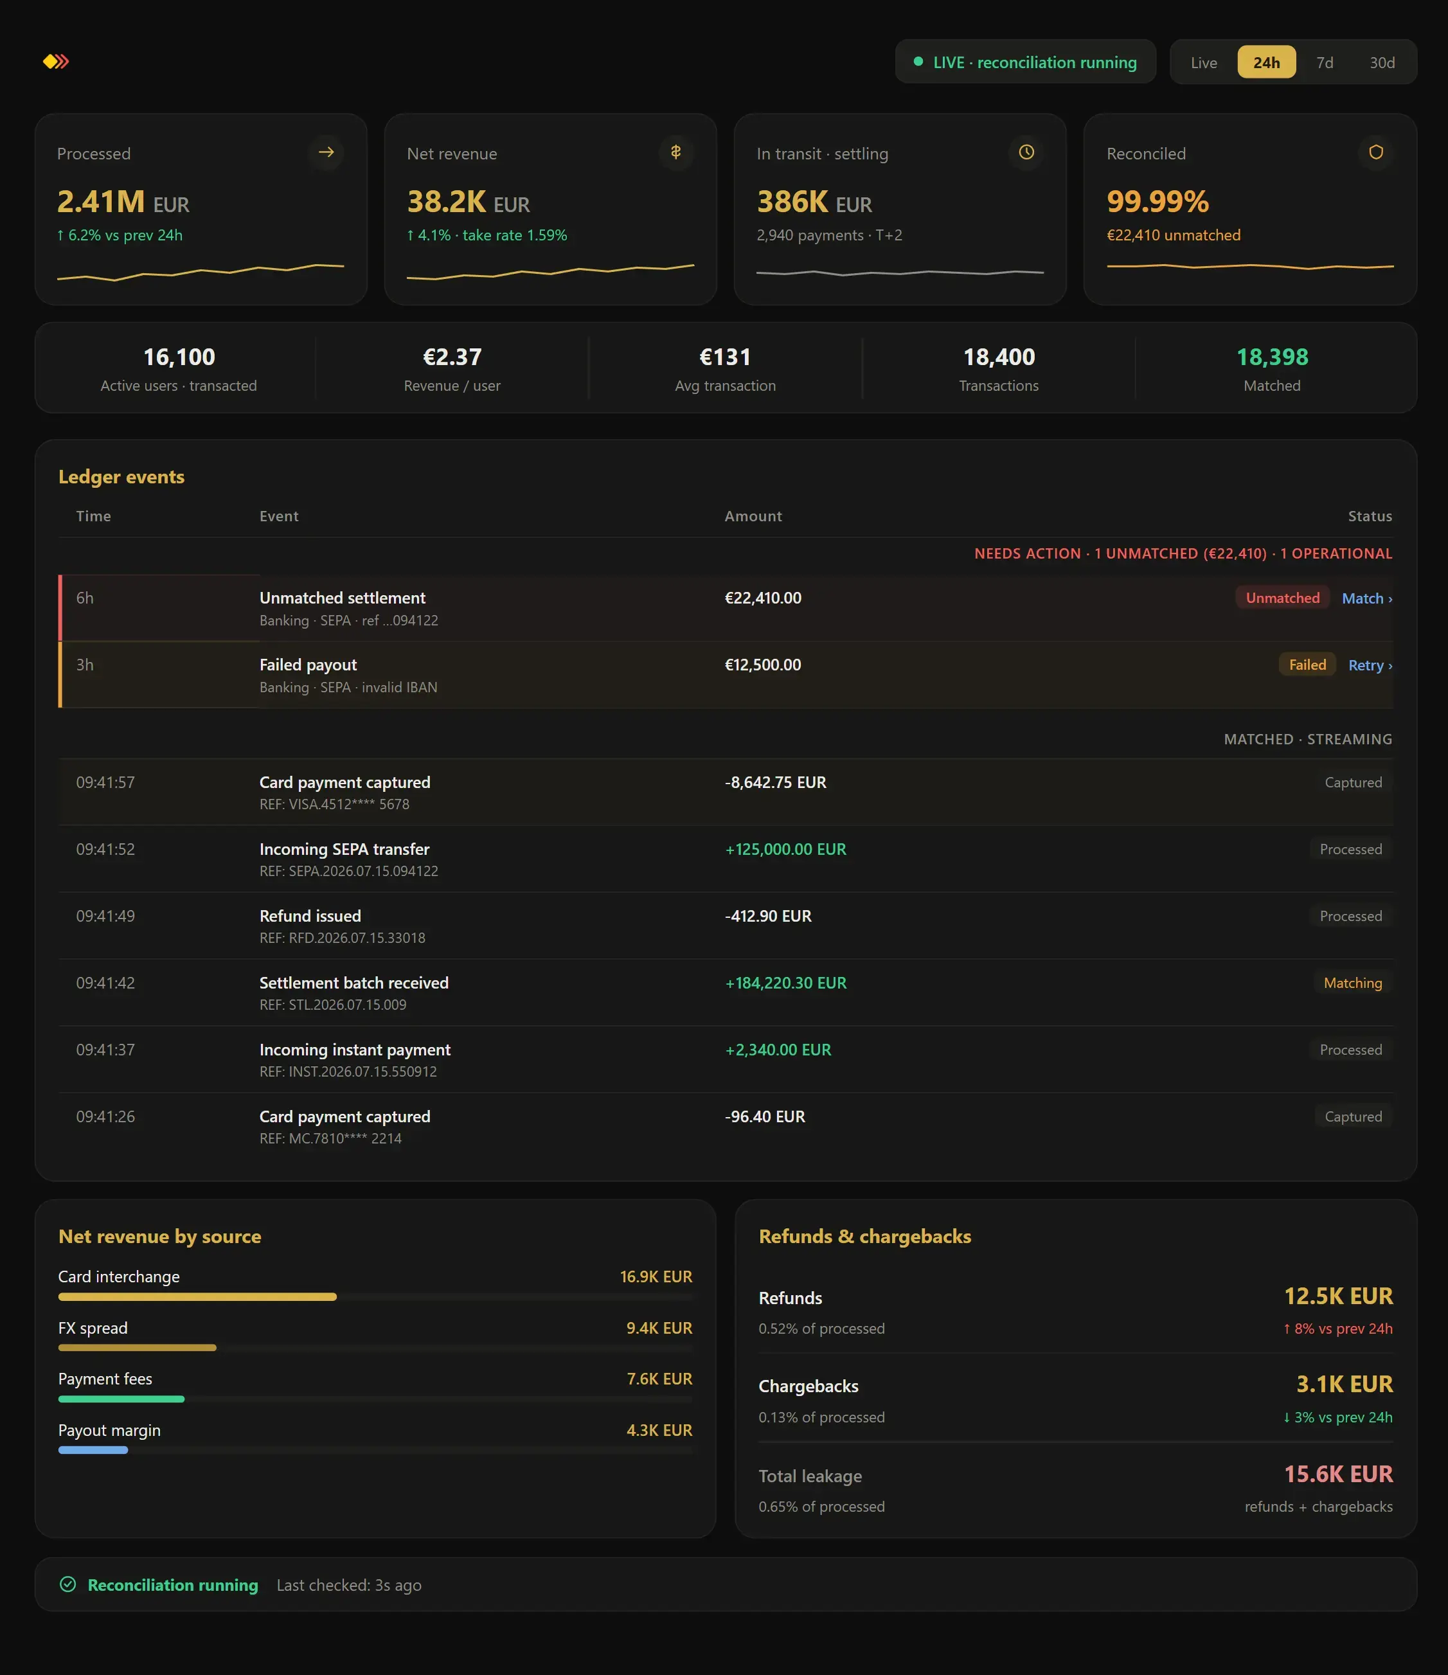
Task: Click the shield icon on Reconciled card
Action: [x=1375, y=152]
